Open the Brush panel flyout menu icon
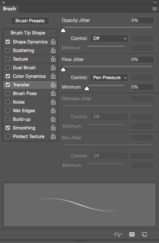 point(155,9)
